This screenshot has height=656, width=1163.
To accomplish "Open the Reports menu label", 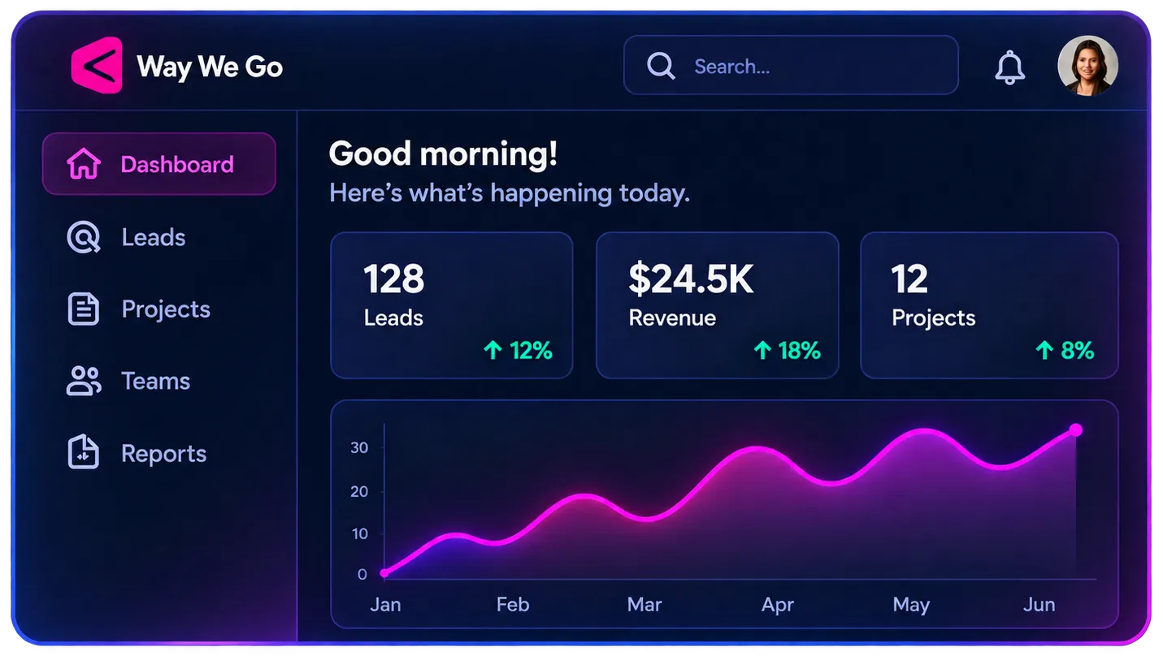I will click(164, 454).
